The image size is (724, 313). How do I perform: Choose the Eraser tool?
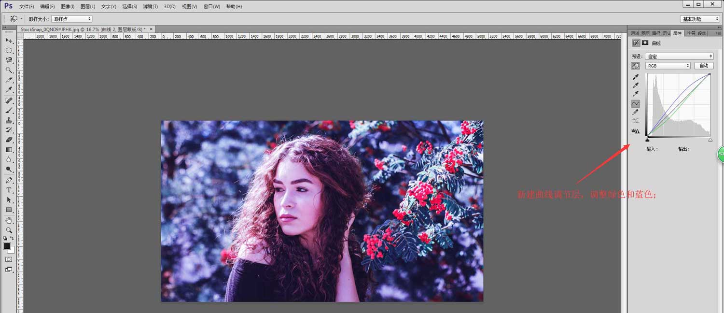tap(9, 140)
